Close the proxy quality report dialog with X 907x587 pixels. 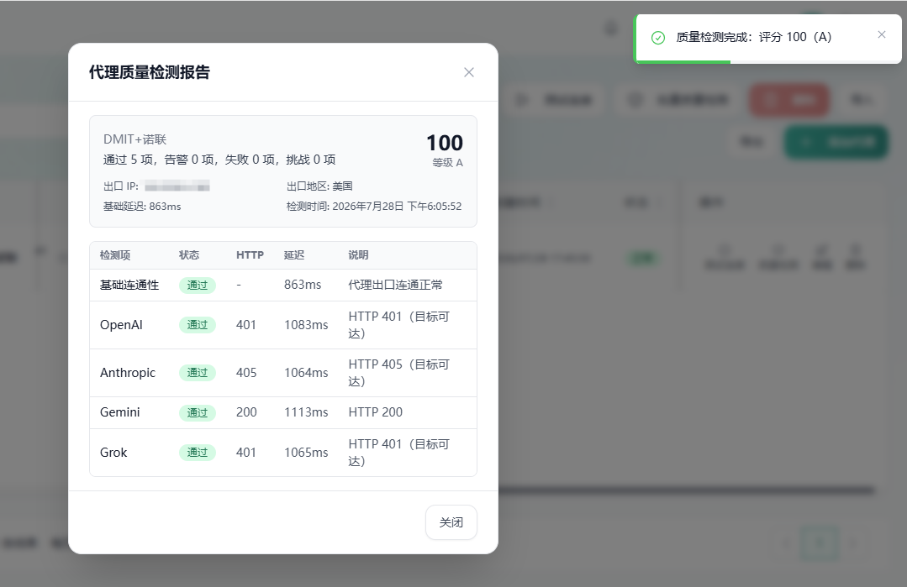469,72
